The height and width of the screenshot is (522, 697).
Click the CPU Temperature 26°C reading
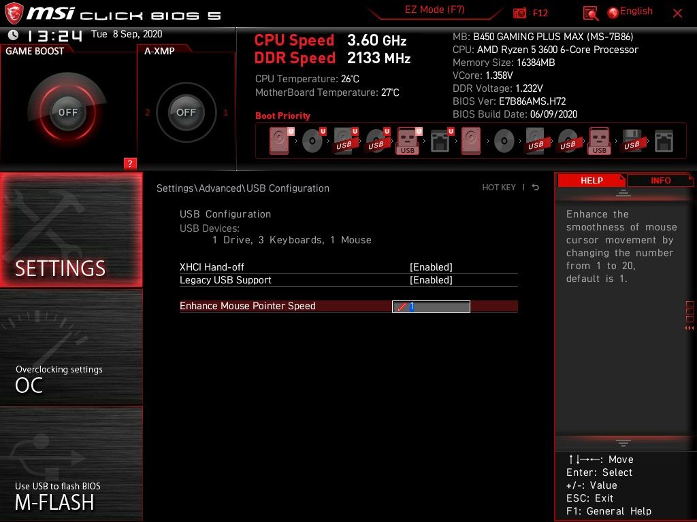tap(307, 79)
